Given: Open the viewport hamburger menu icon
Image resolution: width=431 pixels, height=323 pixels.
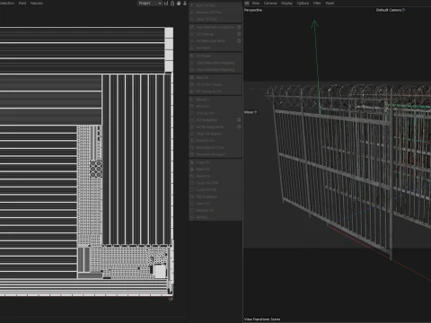Looking at the screenshot, I should pyautogui.click(x=247, y=3).
